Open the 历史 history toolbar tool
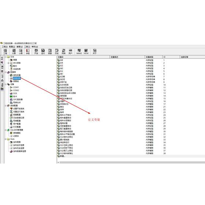 pos(57,52)
